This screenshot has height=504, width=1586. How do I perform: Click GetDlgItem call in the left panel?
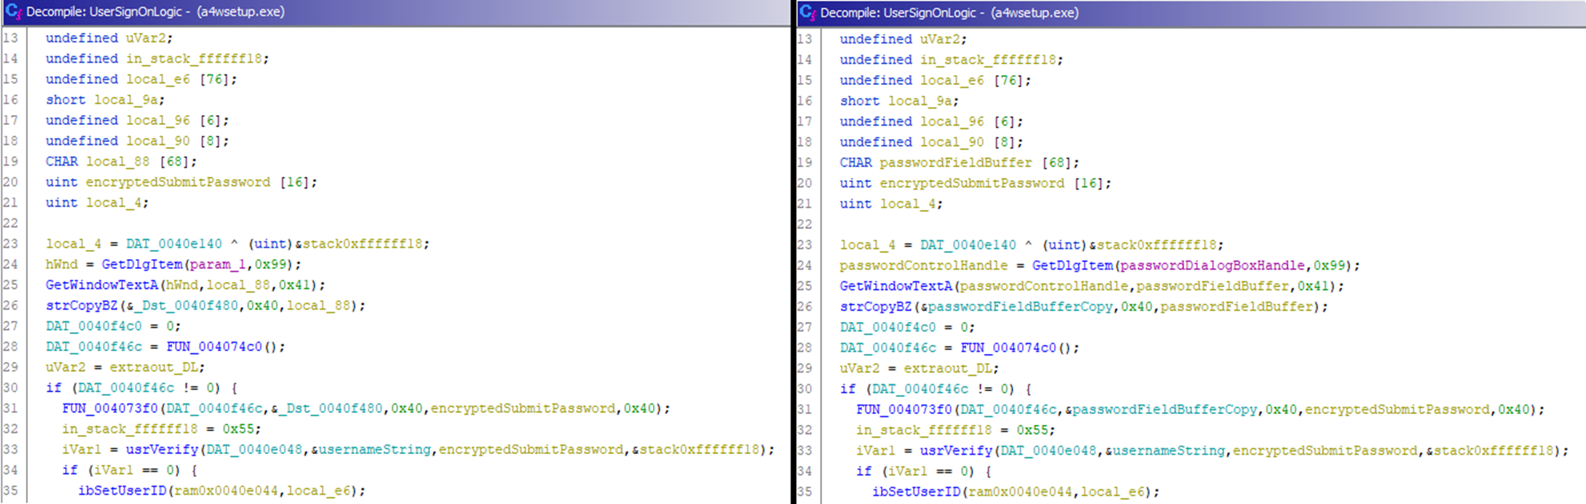142,264
